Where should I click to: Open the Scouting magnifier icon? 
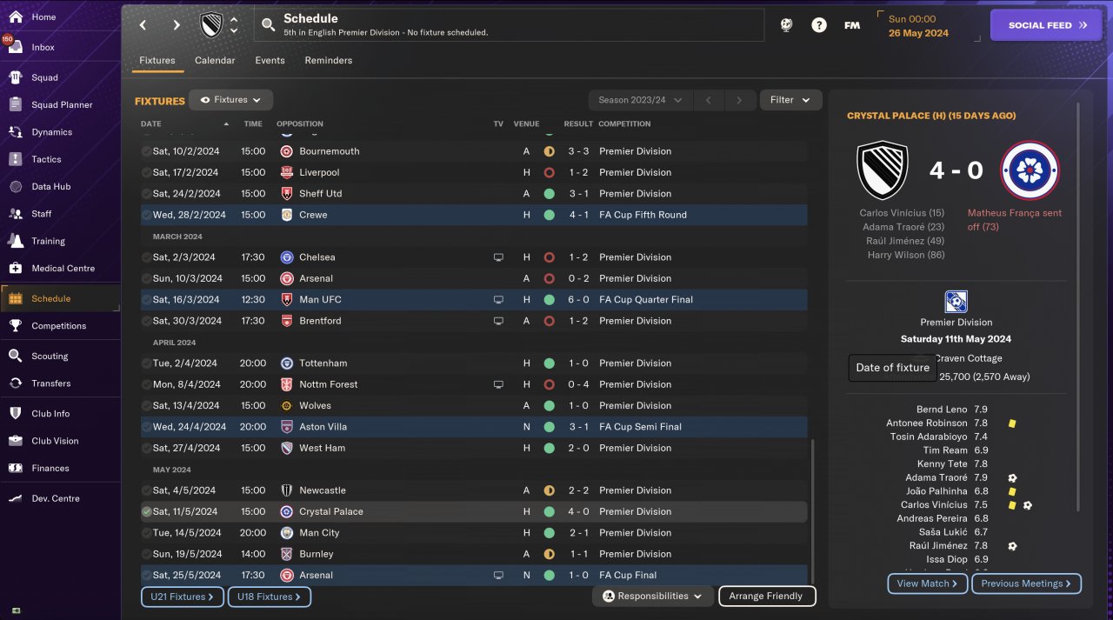(15, 356)
